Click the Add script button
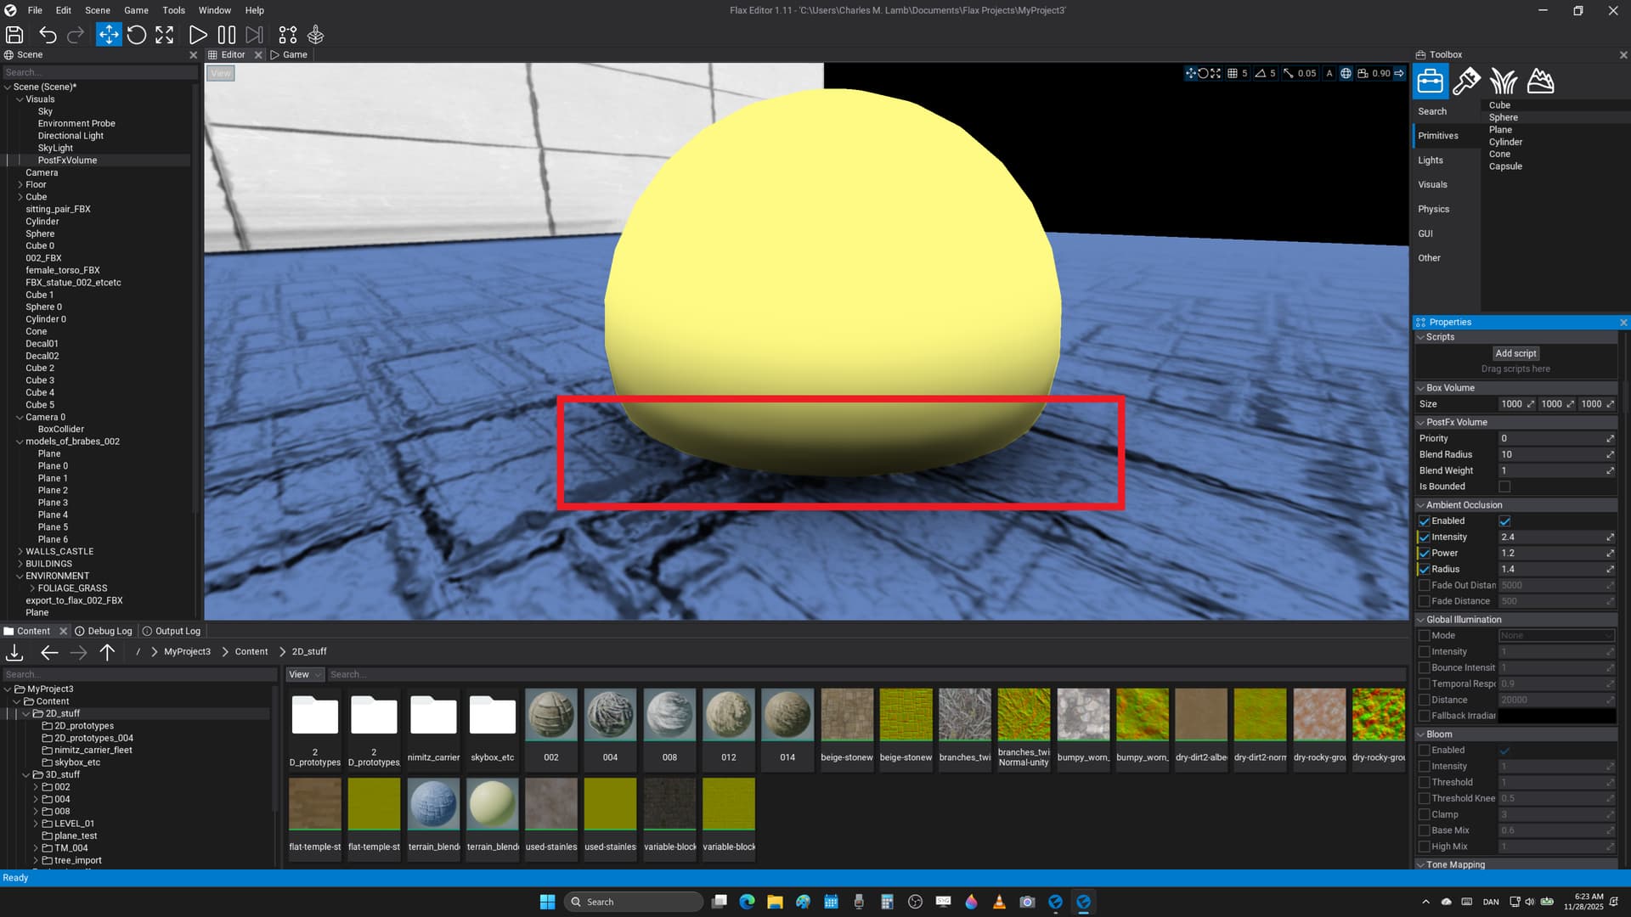Viewport: 1631px width, 917px height. click(1515, 353)
